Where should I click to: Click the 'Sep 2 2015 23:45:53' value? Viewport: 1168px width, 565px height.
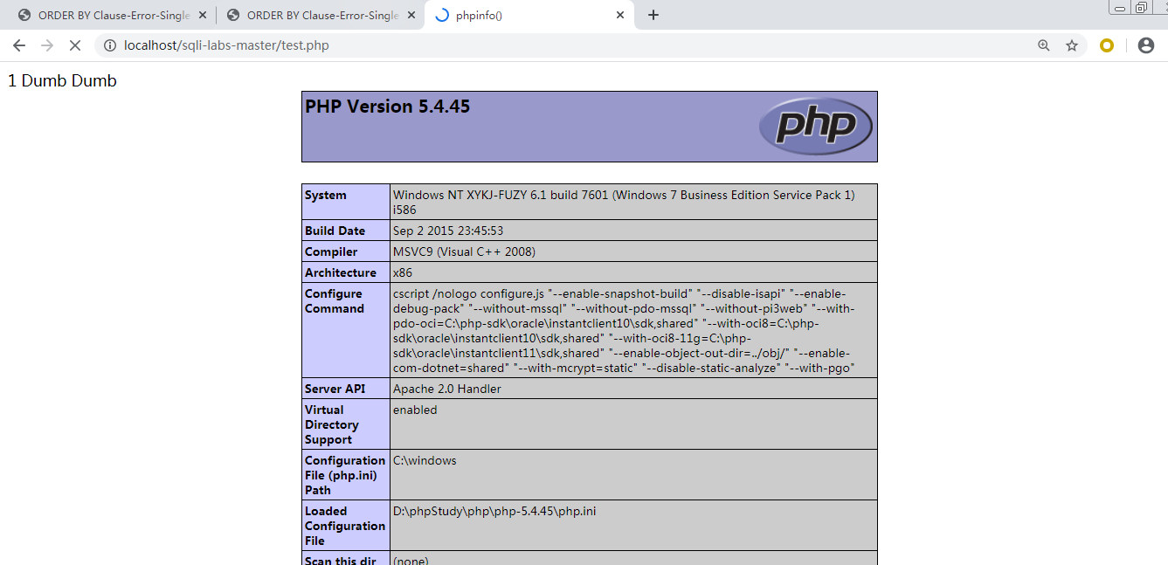(448, 231)
